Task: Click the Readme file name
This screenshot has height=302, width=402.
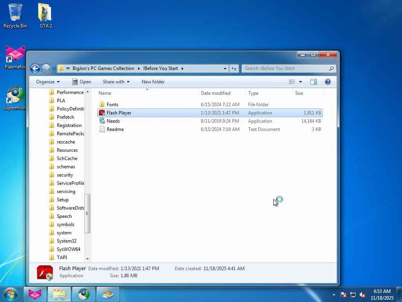Action: click(x=115, y=129)
